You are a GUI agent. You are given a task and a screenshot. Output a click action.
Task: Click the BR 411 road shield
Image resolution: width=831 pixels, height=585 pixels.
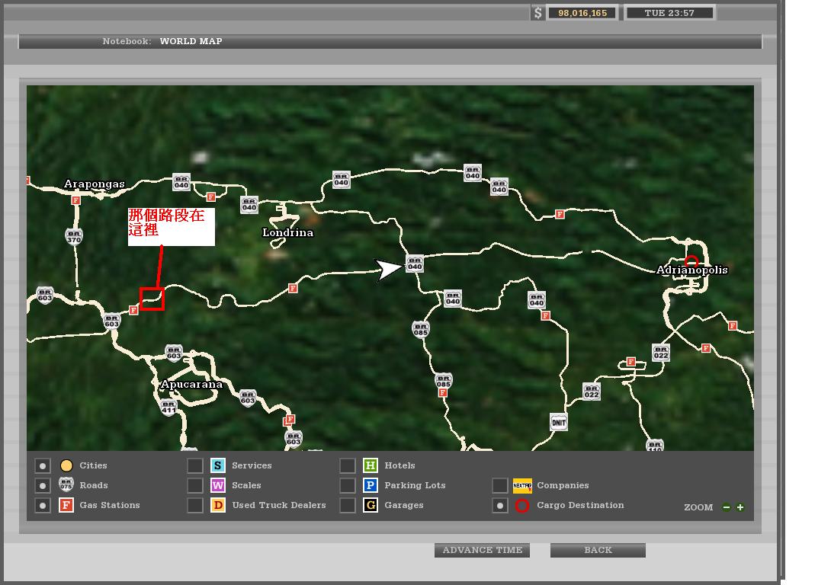coord(168,407)
